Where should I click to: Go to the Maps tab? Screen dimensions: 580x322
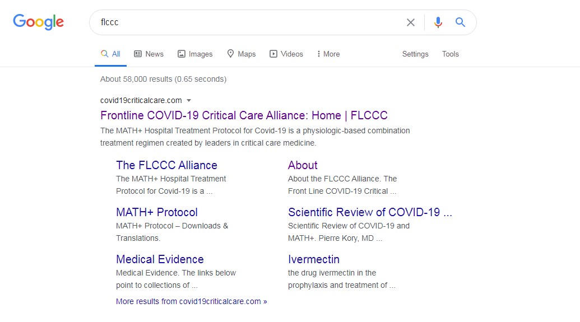click(x=241, y=54)
